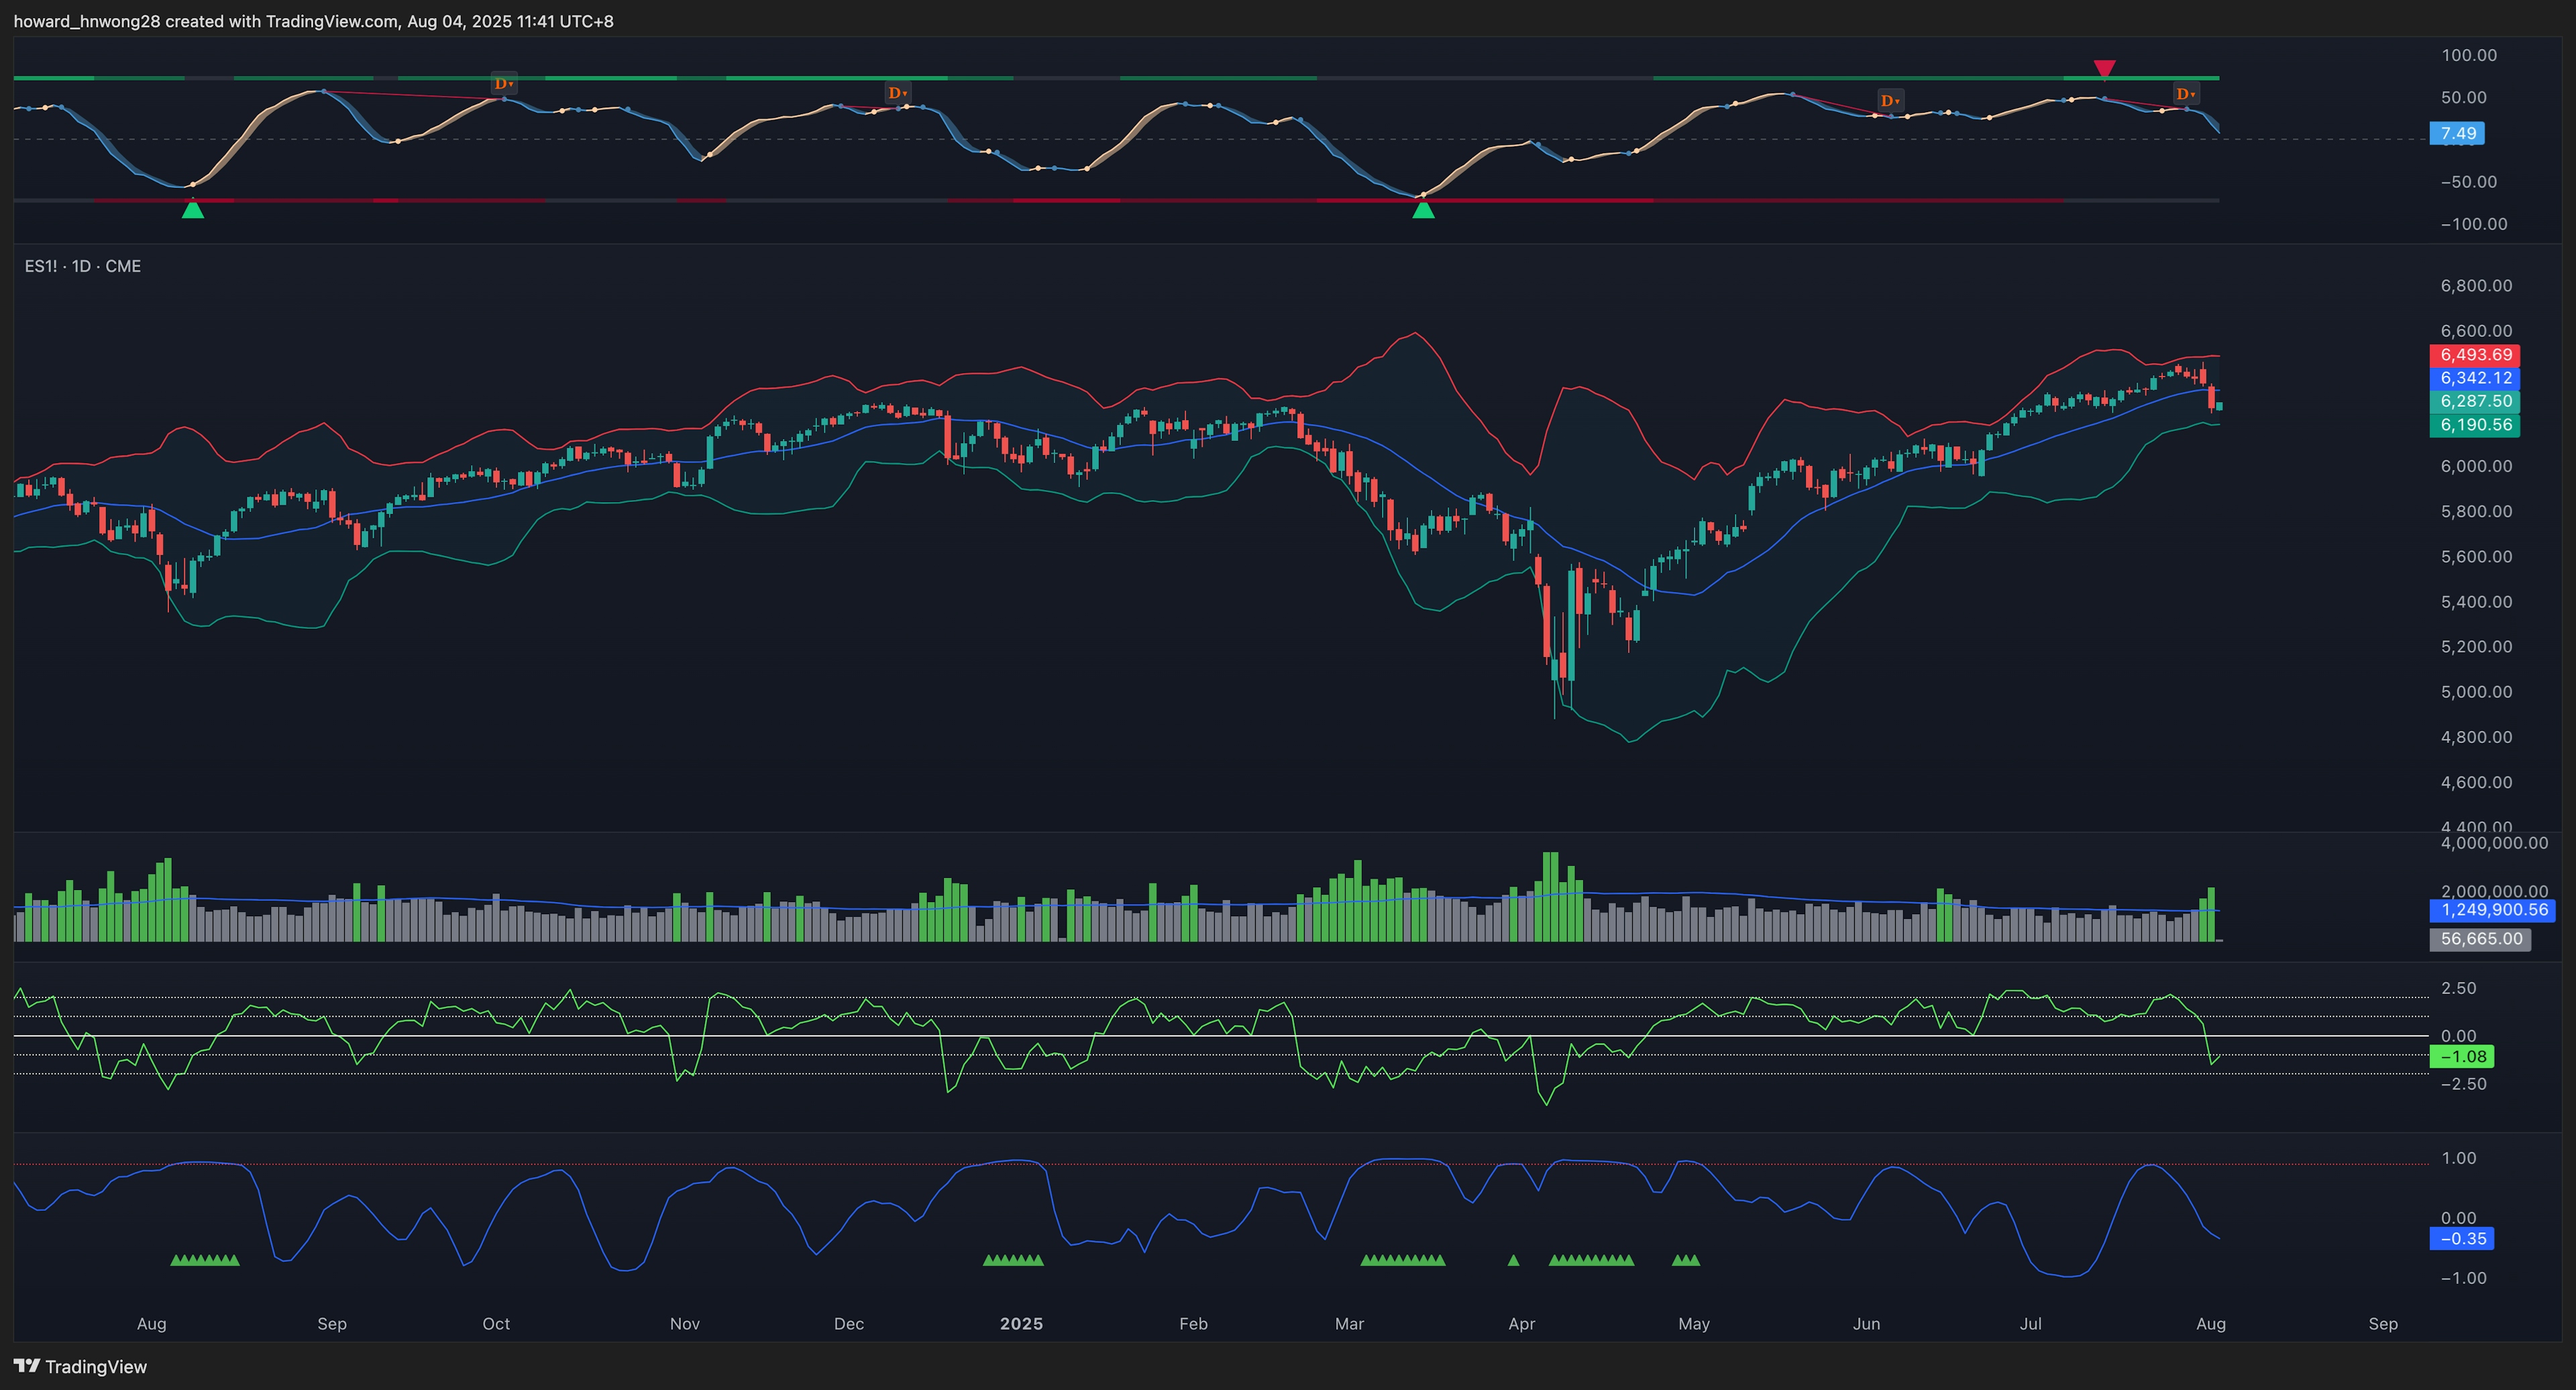This screenshot has height=1390, width=2576.
Task: Click the -1.00 axis label in bottom panel
Action: (2463, 1278)
